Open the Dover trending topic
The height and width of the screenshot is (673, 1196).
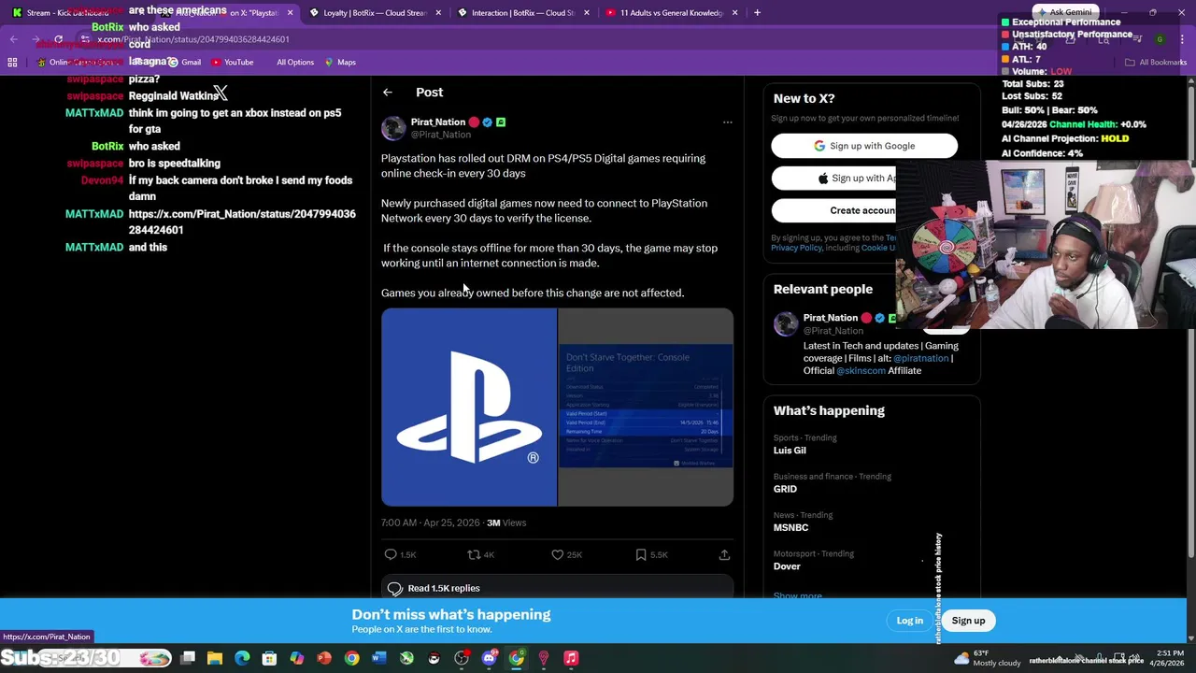(x=787, y=566)
